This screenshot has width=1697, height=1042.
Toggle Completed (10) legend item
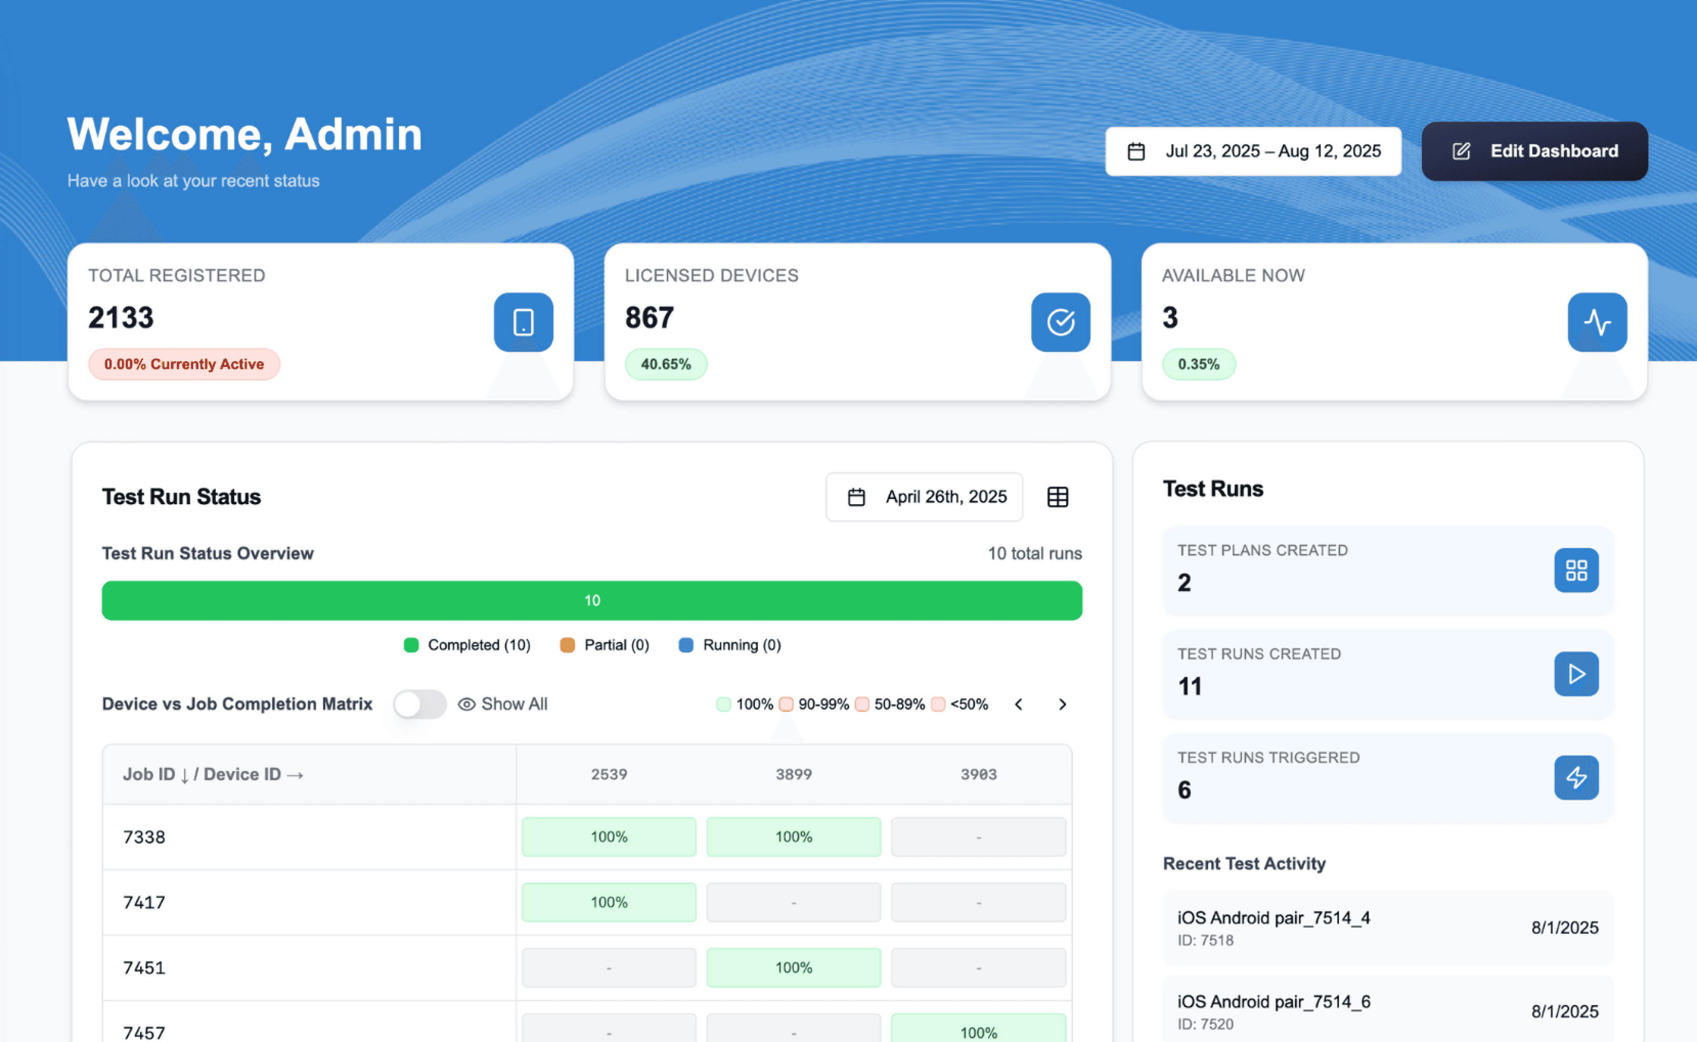(x=467, y=645)
